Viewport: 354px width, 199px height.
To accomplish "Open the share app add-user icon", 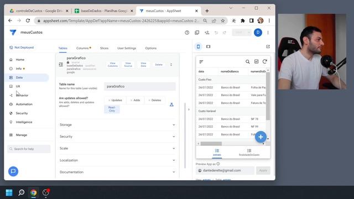I will pyautogui.click(x=207, y=33).
